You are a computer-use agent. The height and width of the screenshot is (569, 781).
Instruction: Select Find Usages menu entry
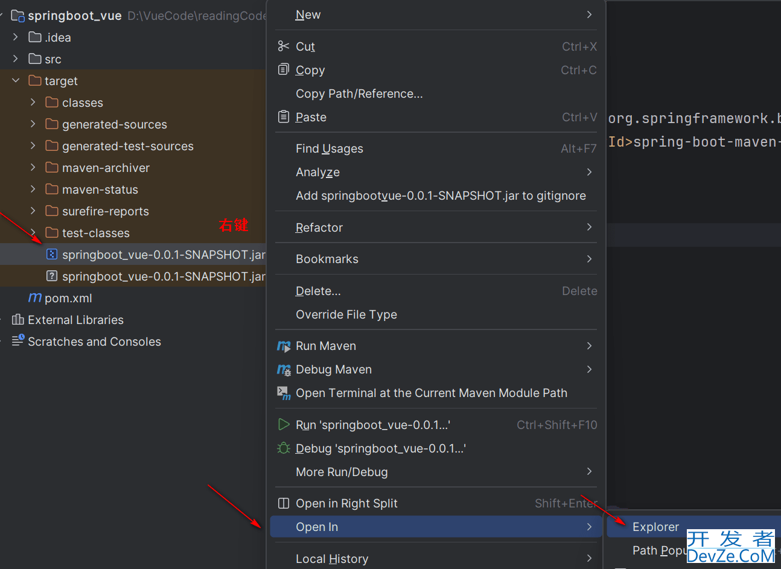pyautogui.click(x=436, y=148)
